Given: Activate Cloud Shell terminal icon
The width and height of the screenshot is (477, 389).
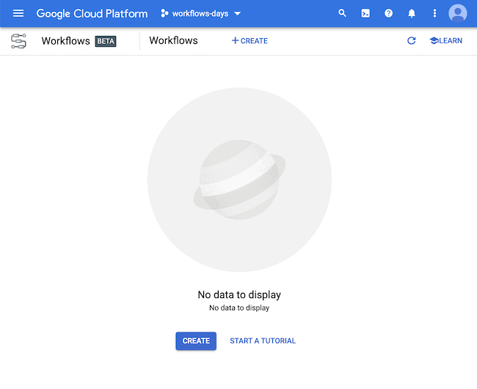Looking at the screenshot, I should tap(365, 13).
